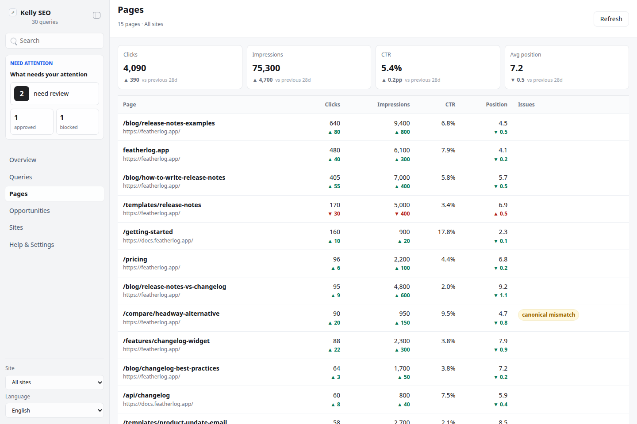The height and width of the screenshot is (424, 637).
Task: Focus the Search input field
Action: [54, 41]
